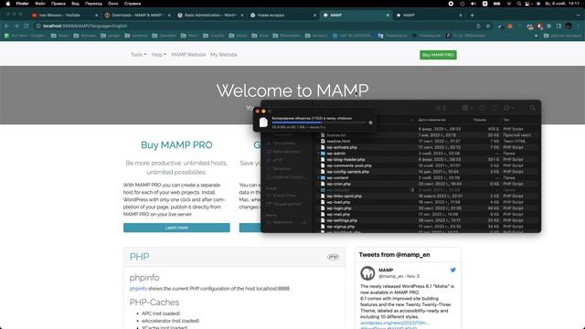Click the Finder share toolbar icon
Viewport: 585px width, 329px height.
click(482, 108)
